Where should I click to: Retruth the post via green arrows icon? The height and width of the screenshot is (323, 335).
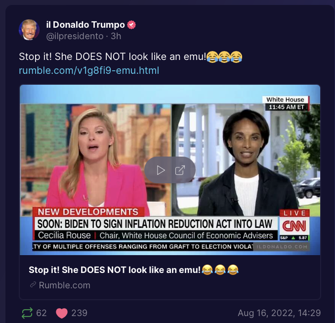pos(27,313)
